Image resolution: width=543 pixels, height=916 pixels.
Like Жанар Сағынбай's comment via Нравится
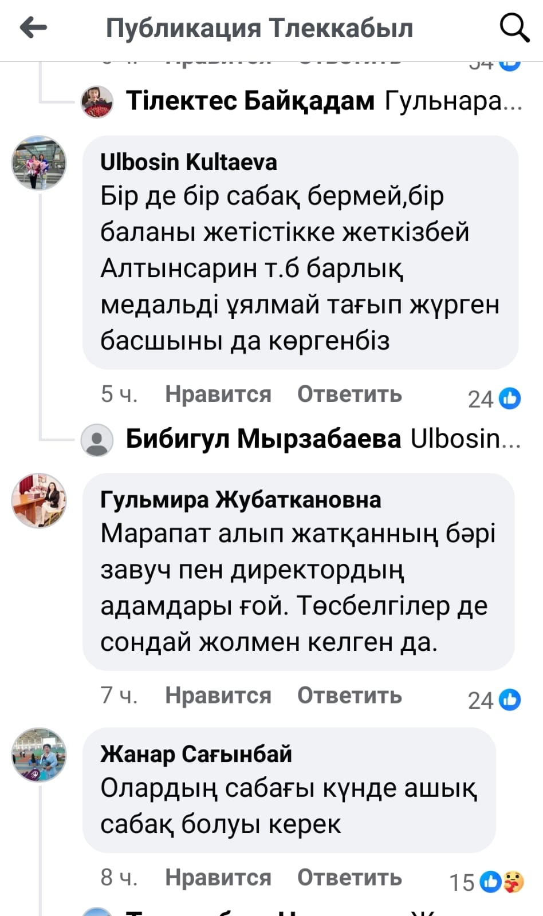click(x=218, y=878)
